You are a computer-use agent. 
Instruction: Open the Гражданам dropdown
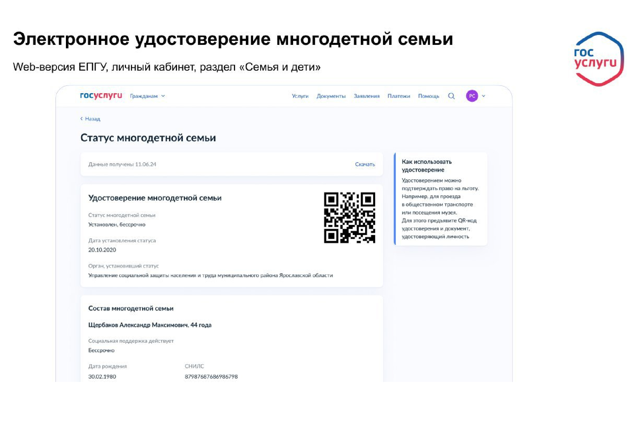[147, 96]
